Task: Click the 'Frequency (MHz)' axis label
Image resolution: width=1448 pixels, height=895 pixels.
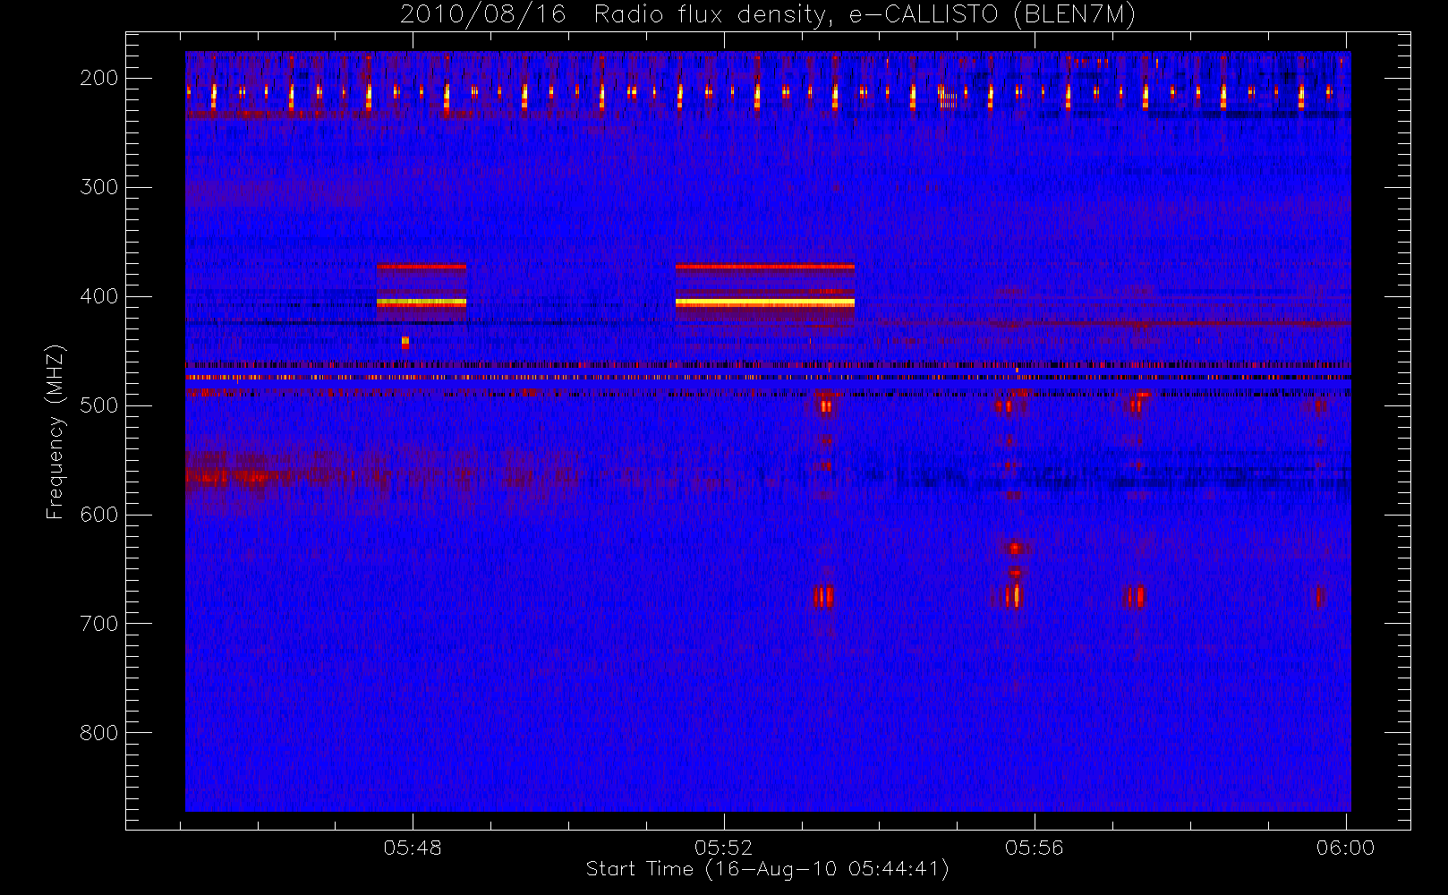Action: click(55, 431)
